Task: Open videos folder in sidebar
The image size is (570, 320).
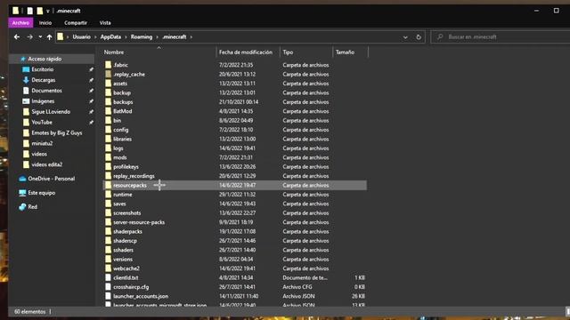Action: coord(39,154)
